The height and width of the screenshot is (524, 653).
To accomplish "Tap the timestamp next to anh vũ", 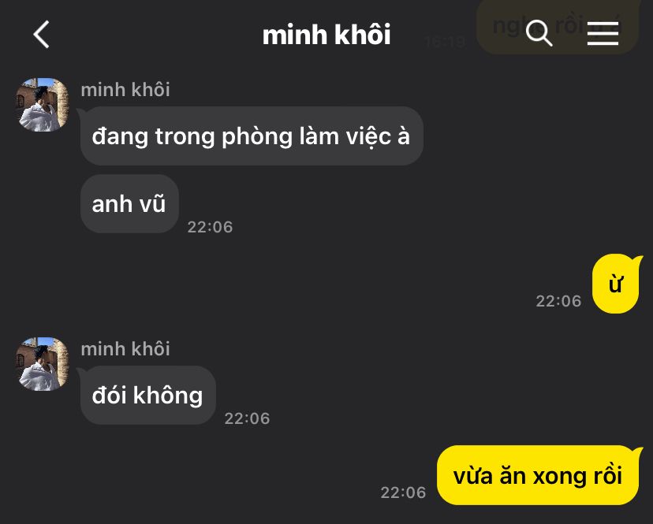I will (x=210, y=227).
